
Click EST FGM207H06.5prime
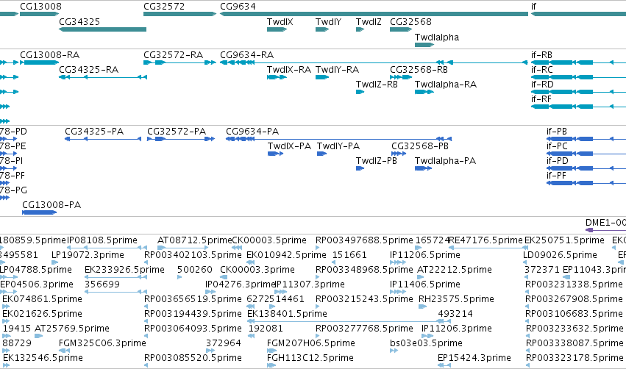[x=271, y=351]
